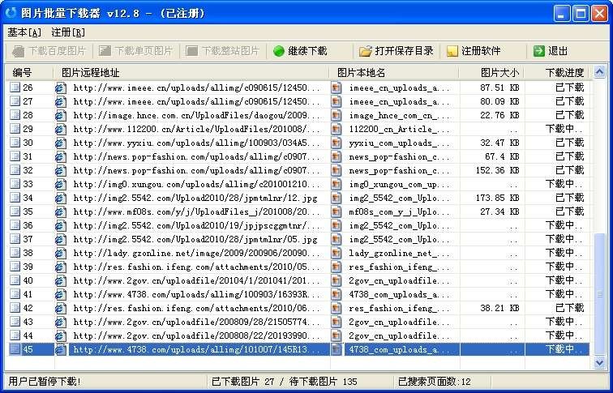613x393 pixels.
Task: Open the 注册[R] menu
Action: point(68,32)
